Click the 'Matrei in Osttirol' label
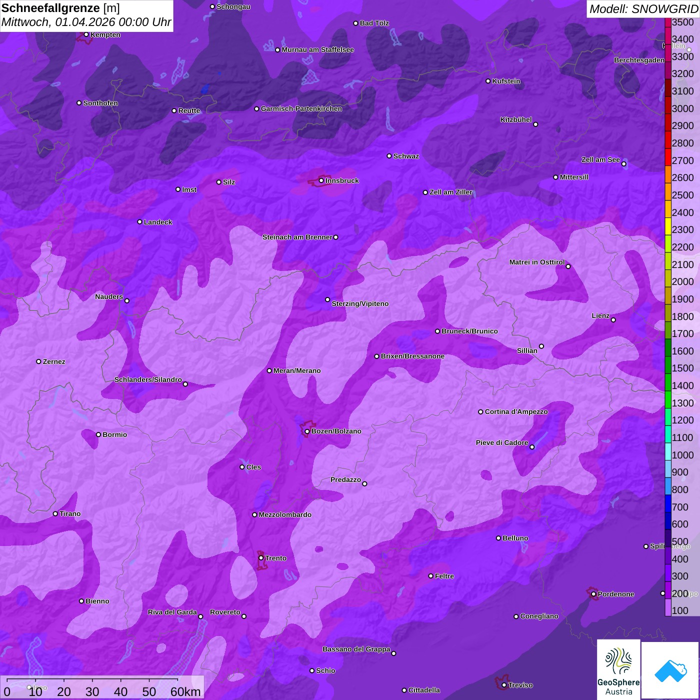700x700 pixels. coord(537,262)
